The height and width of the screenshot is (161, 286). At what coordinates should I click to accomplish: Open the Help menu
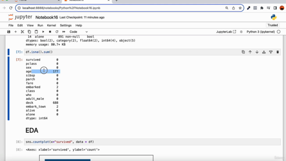click(79, 25)
